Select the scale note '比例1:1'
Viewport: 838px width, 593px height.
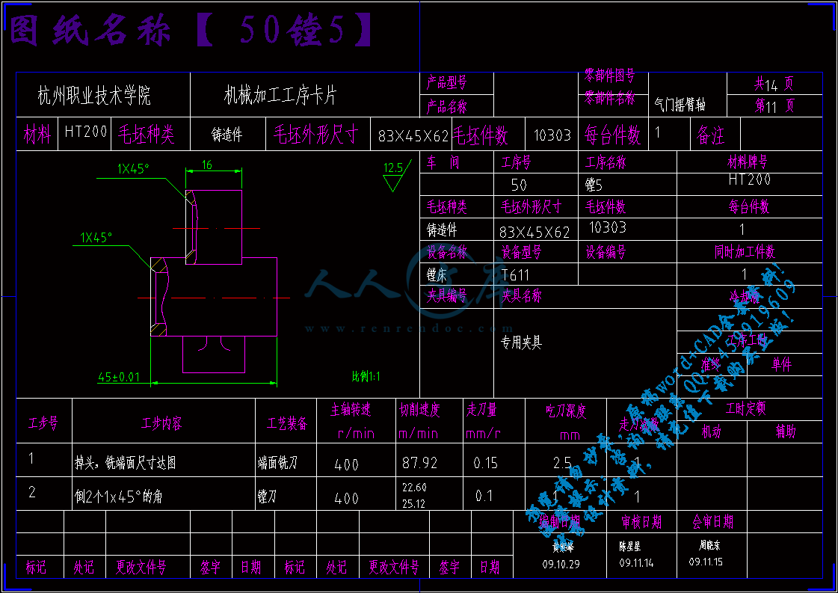click(366, 376)
